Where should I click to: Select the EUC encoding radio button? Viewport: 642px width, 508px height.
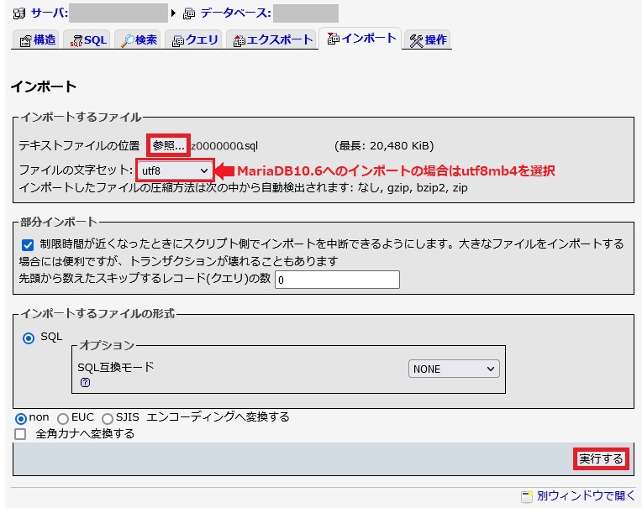click(x=63, y=418)
